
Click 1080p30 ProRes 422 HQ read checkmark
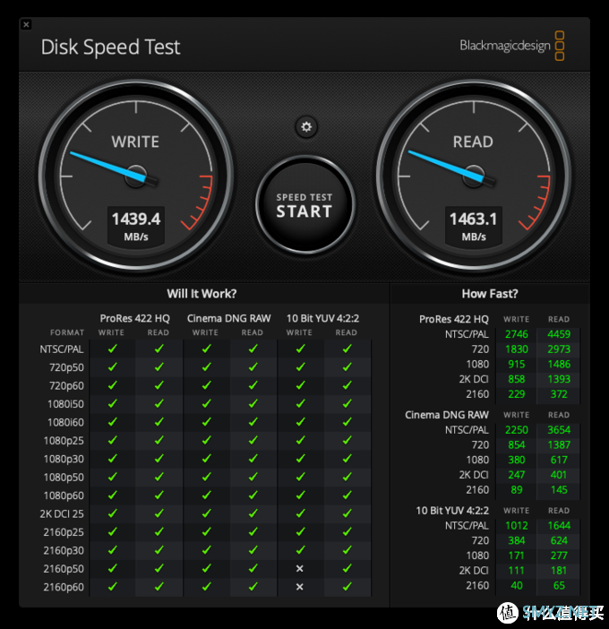(159, 459)
